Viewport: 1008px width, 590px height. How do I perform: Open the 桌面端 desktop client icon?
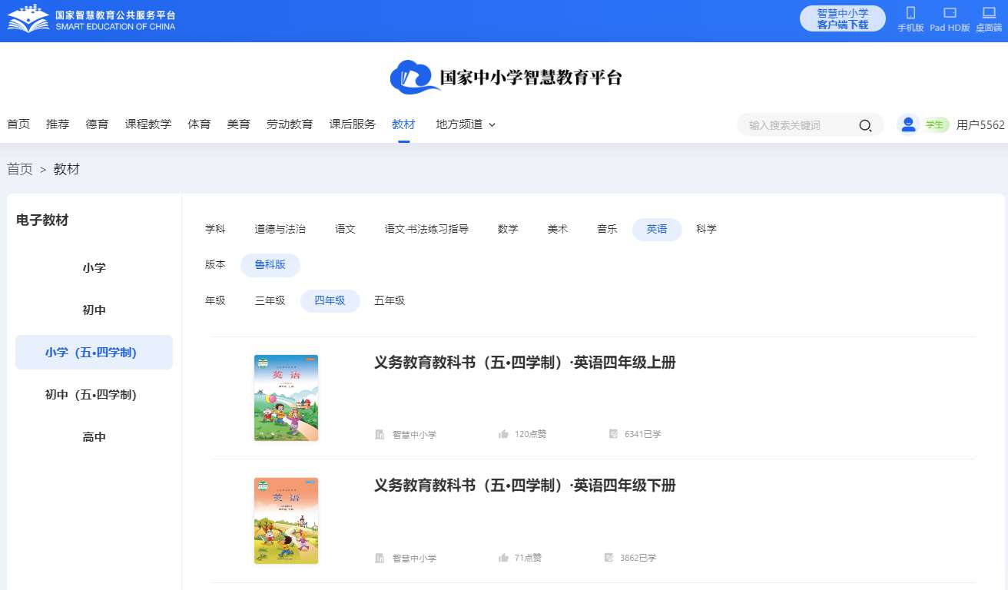click(989, 13)
